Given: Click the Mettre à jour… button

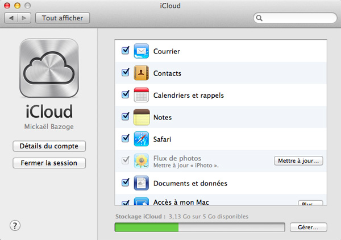Looking at the screenshot, I should pyautogui.click(x=298, y=161).
